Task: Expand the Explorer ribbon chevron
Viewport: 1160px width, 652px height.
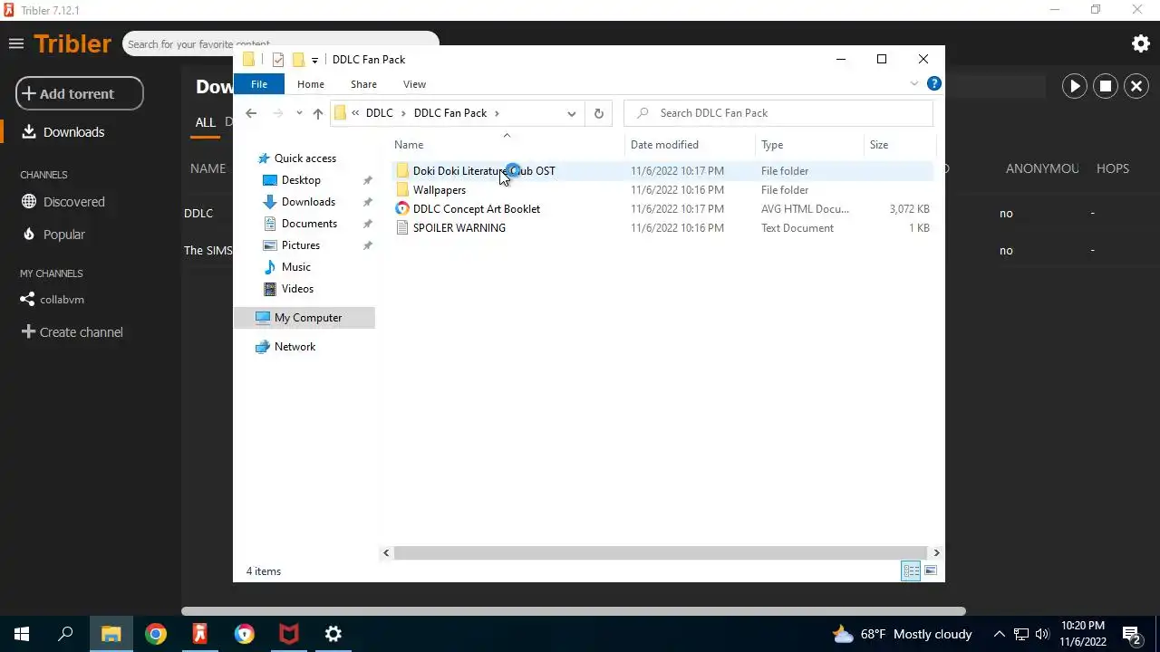Action: pyautogui.click(x=913, y=84)
